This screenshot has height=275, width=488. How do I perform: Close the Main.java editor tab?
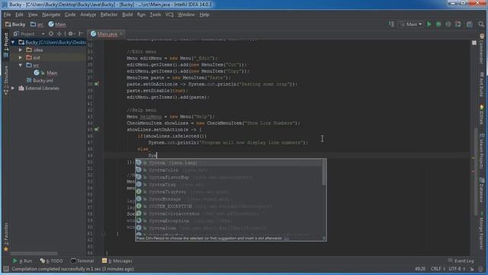[120, 34]
